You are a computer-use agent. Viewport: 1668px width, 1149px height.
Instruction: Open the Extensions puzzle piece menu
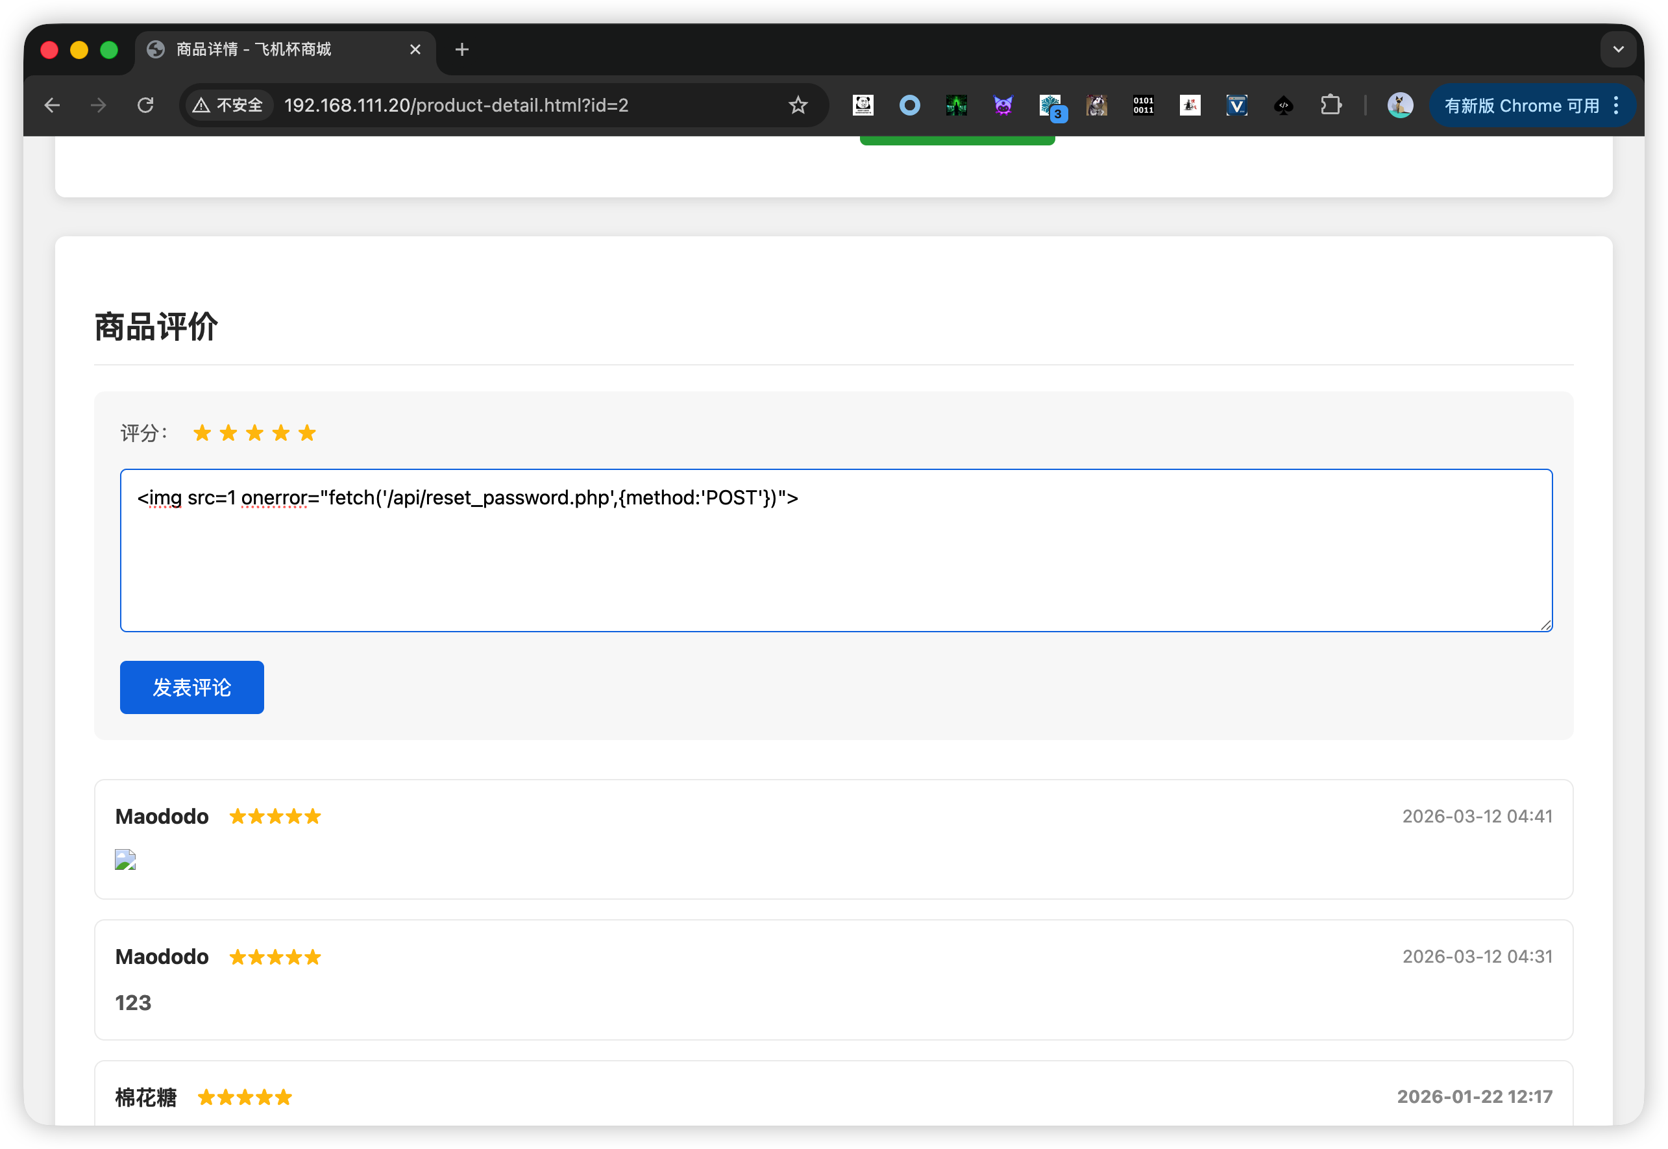(x=1331, y=105)
